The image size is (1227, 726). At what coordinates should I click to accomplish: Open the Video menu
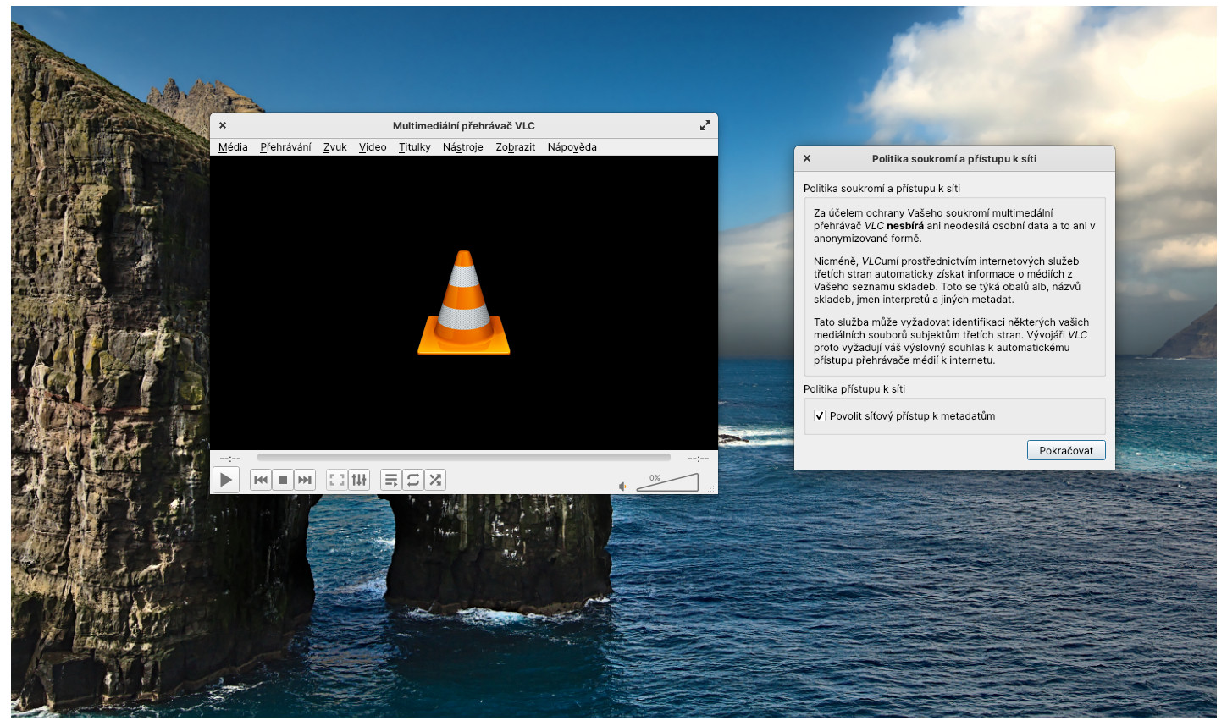373,147
